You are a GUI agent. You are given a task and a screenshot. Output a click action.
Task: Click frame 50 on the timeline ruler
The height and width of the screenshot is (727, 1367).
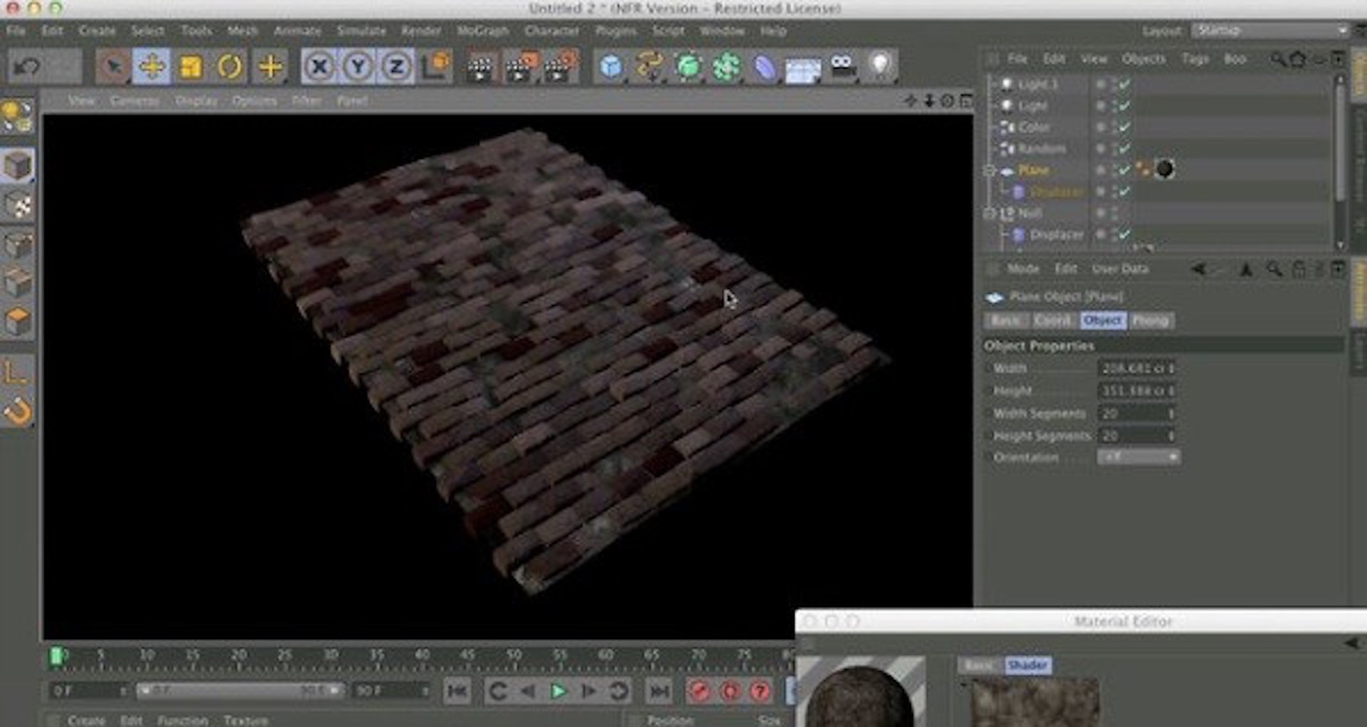[513, 655]
